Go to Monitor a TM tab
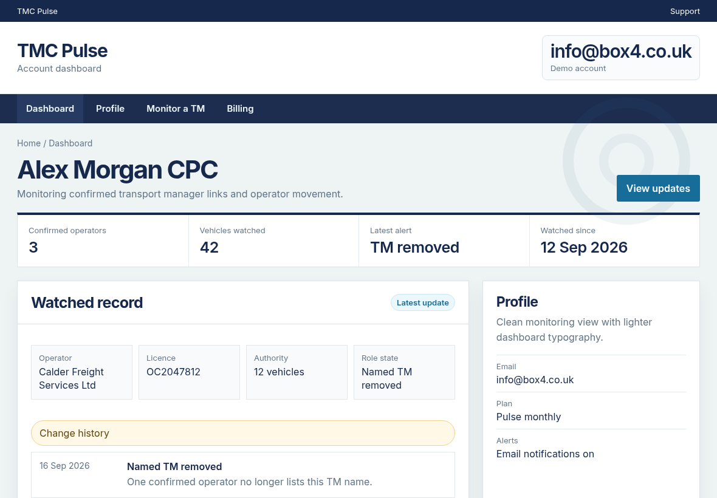The image size is (717, 498). point(176,109)
